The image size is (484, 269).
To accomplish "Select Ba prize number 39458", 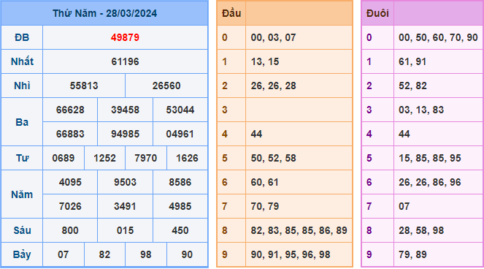I will click(125, 110).
